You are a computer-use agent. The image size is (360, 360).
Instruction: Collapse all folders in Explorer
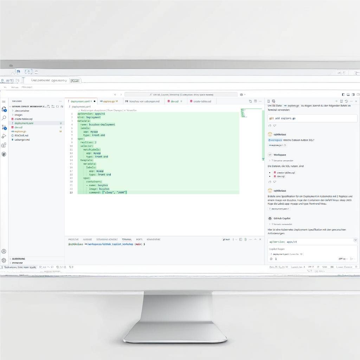click(x=62, y=107)
